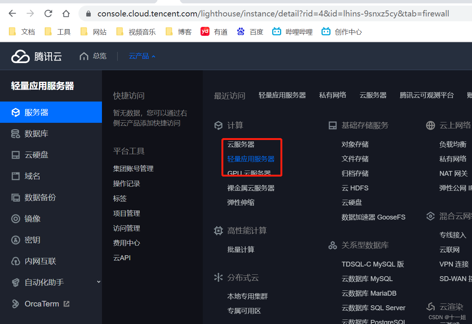472x324 pixels.
Task: Open 轻量应用服务器 under 计算
Action: 251,159
